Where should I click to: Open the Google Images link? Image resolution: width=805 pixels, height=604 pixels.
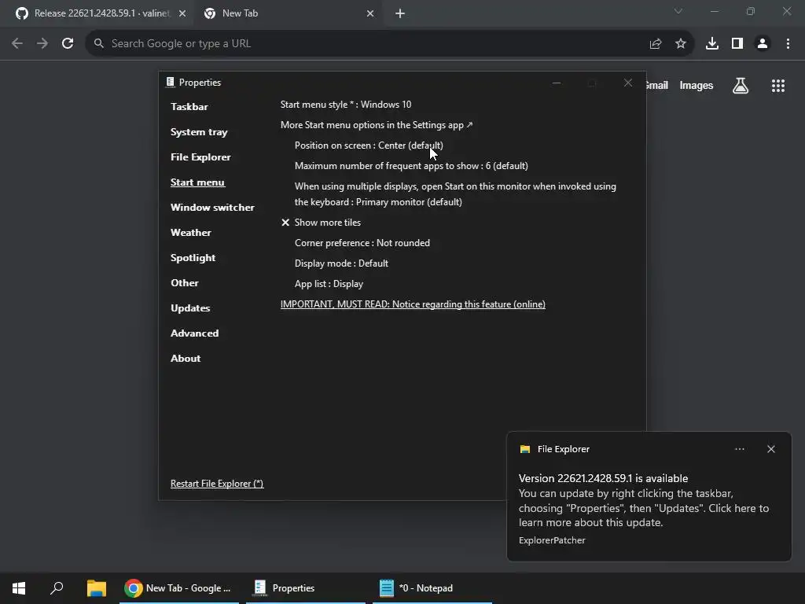697,86
